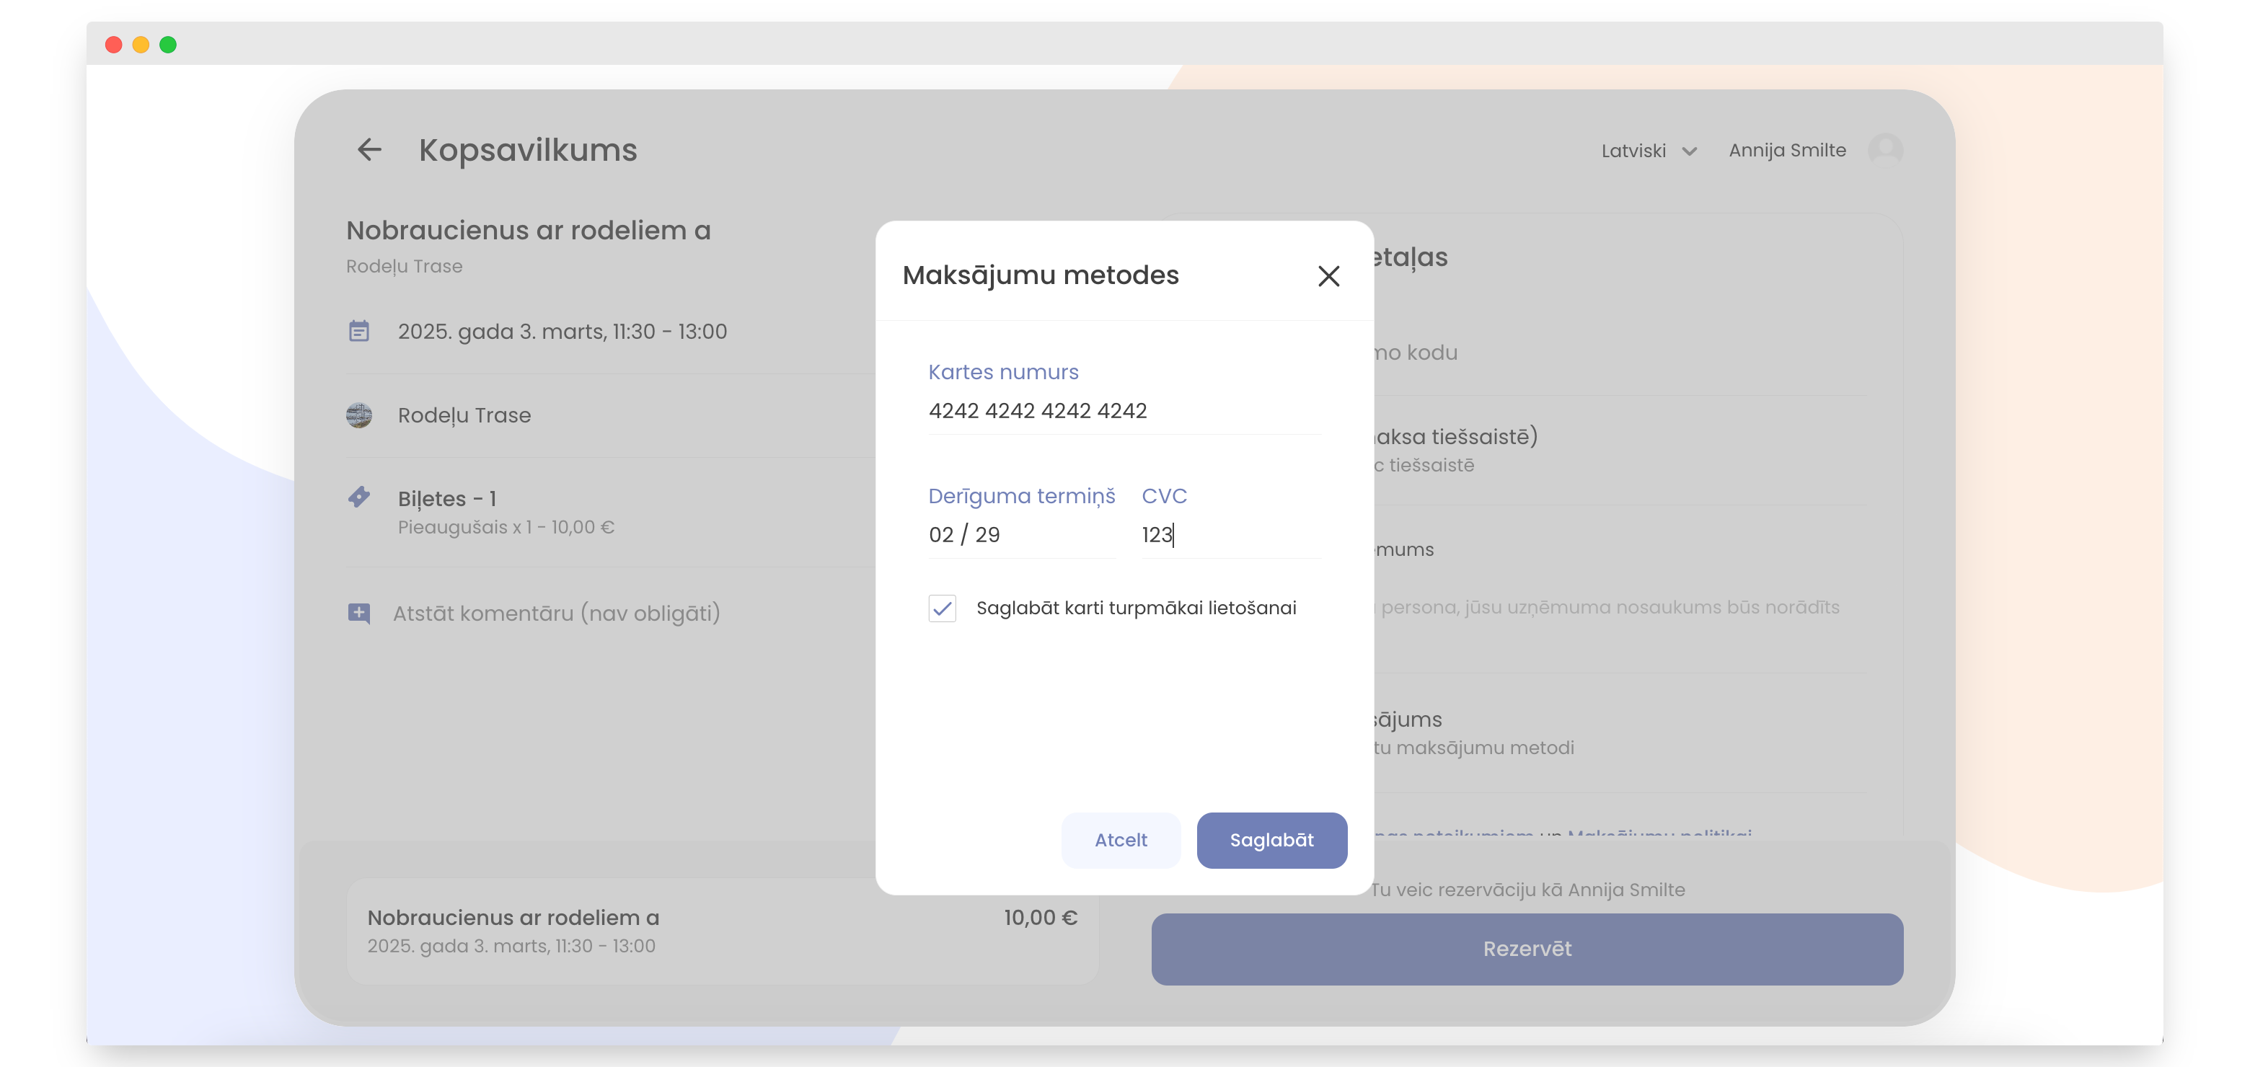Click the Rodeļu Trase venue thumbnail
This screenshot has height=1067, width=2250.
pos(359,415)
